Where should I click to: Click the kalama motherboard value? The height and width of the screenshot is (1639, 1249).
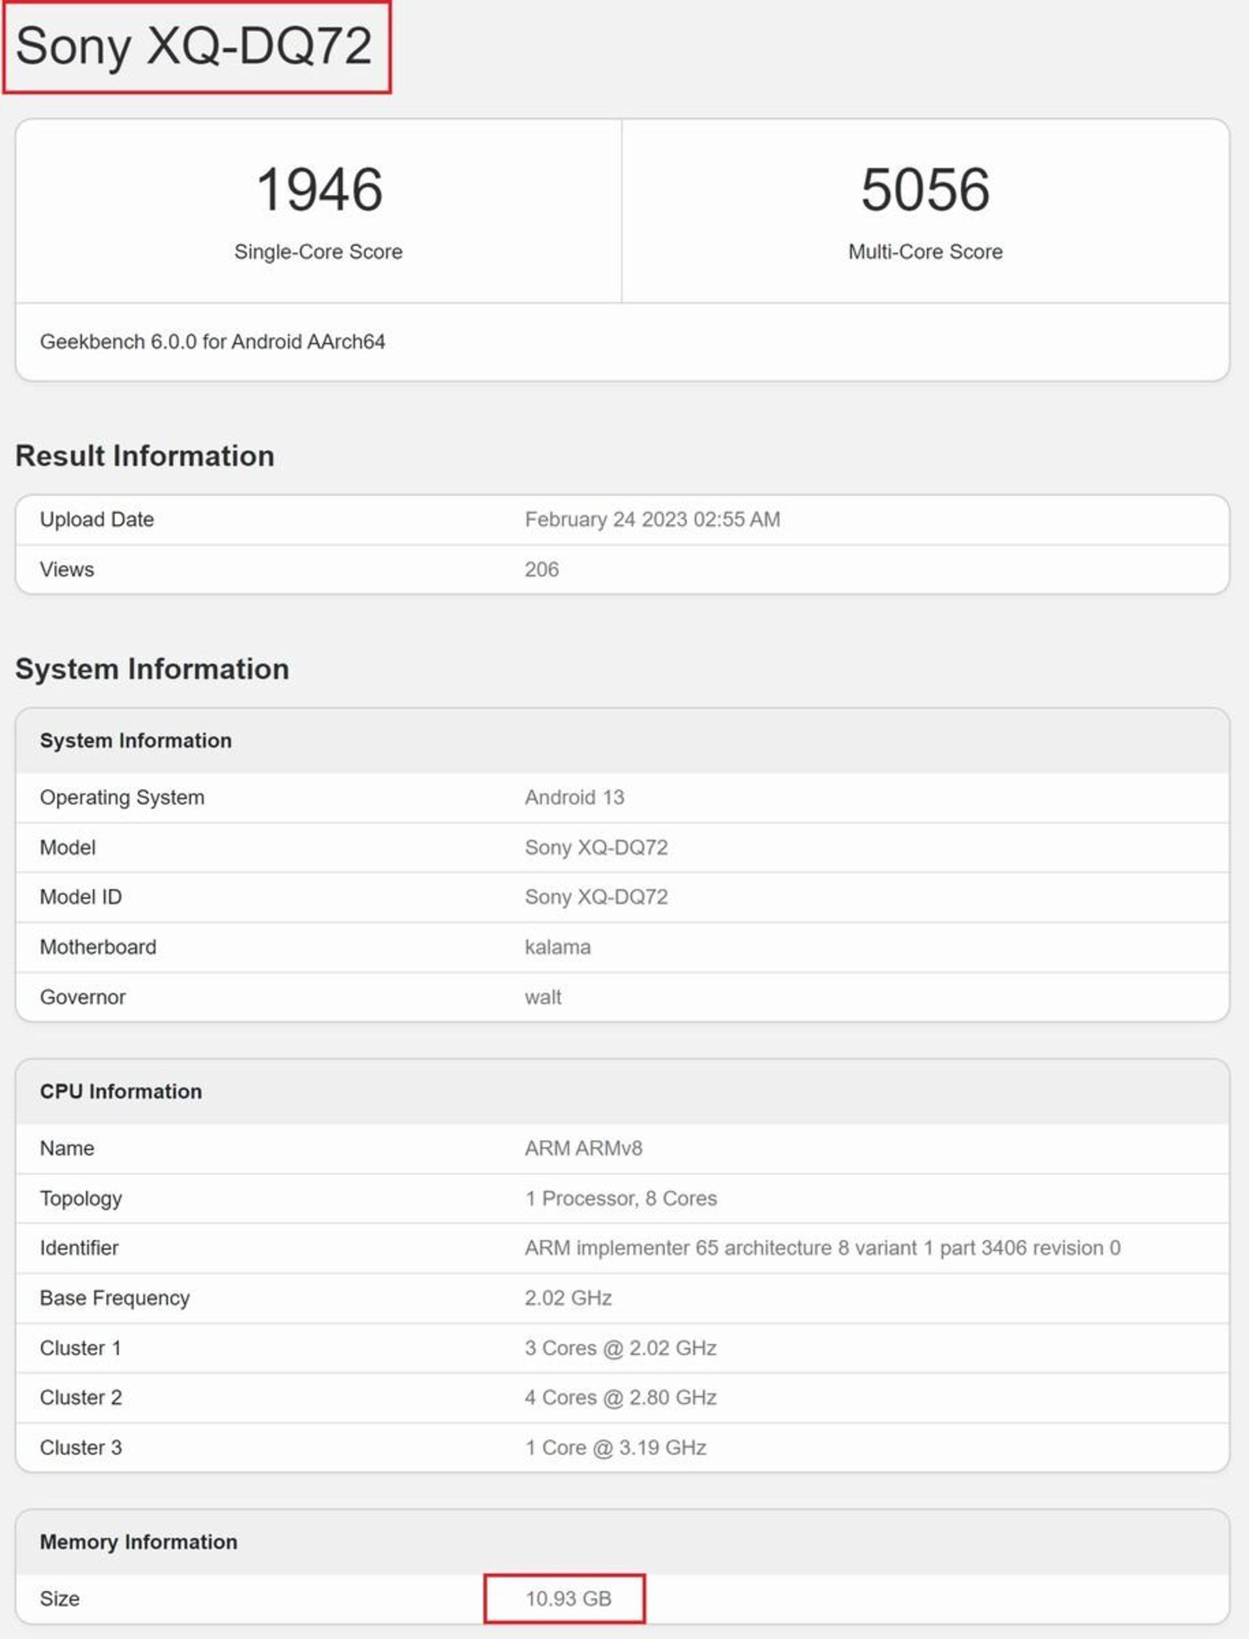coord(557,947)
